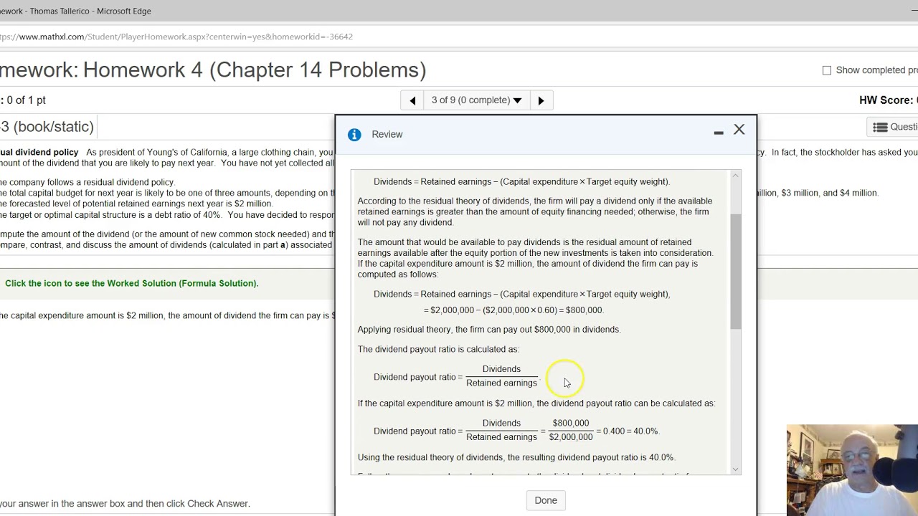Click 'Applying residual theory' sentence in Review
The image size is (918, 516).
click(x=489, y=330)
